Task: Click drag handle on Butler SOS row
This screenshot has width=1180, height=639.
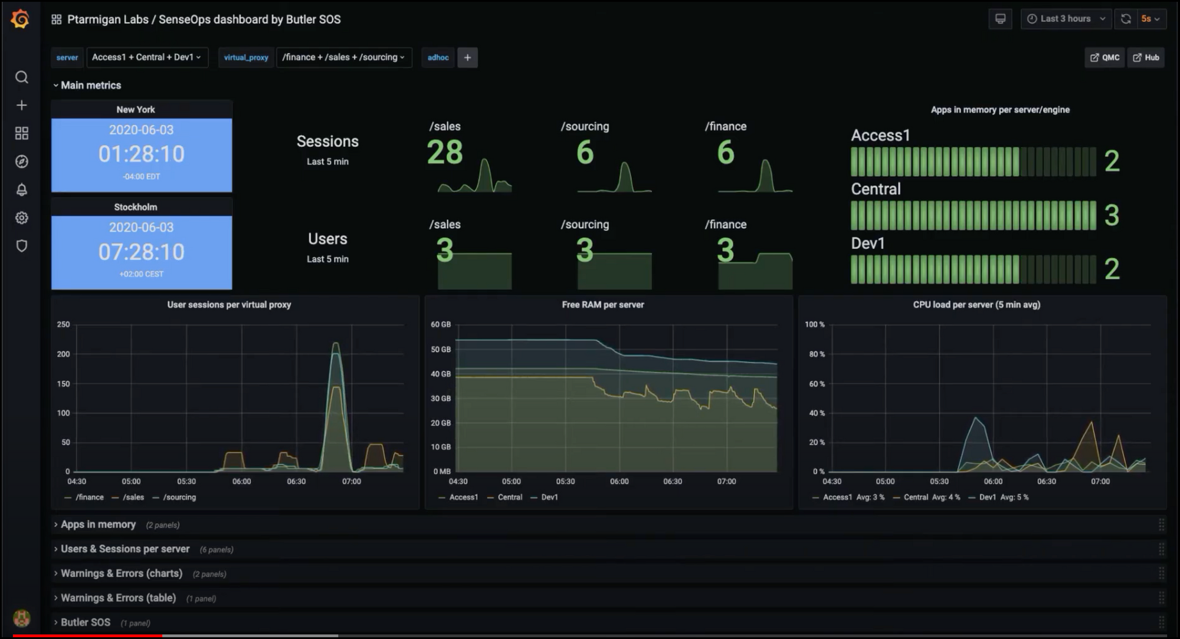Action: [x=1161, y=622]
